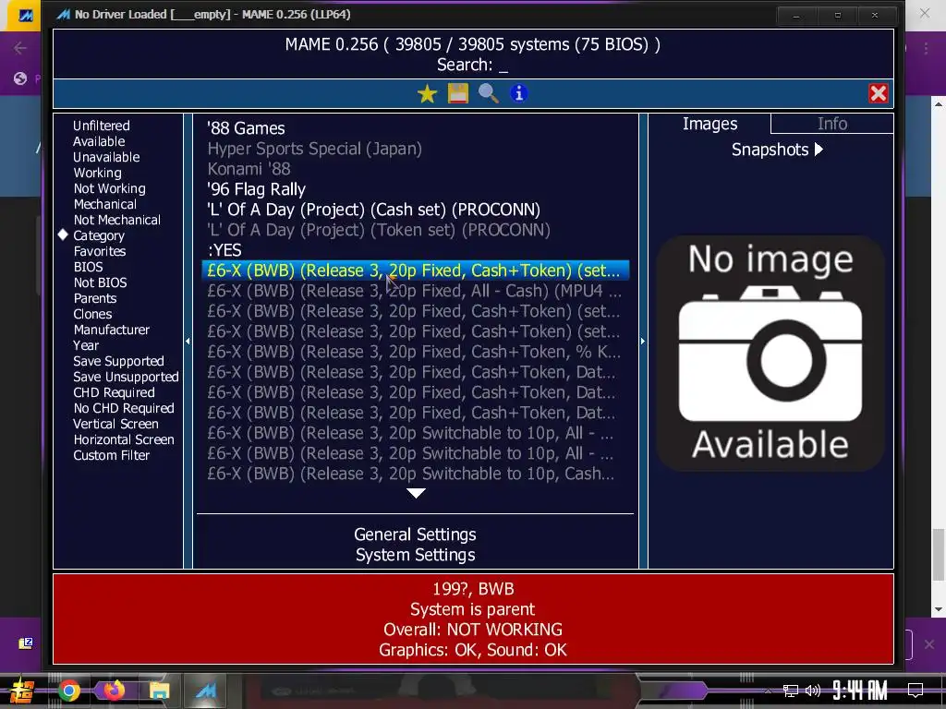This screenshot has width=946, height=709.
Task: Select the CHD Required filter
Action: coord(114,391)
